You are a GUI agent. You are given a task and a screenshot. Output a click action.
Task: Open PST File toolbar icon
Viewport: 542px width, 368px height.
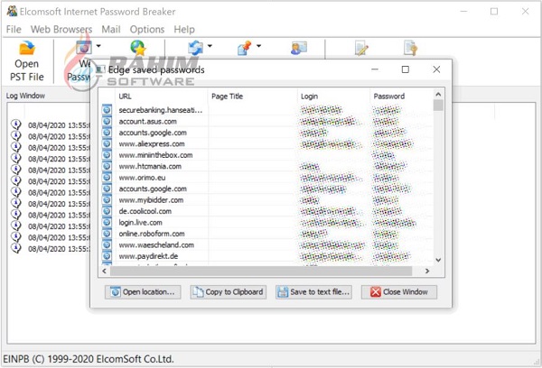(x=27, y=49)
